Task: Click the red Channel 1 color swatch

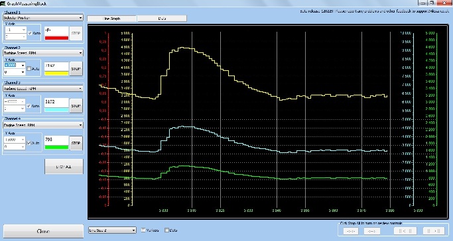Action: (56, 38)
